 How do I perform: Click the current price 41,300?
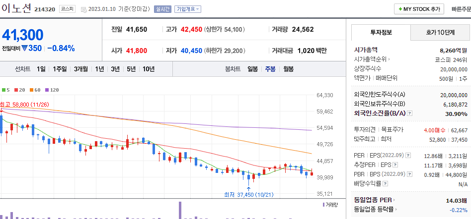click(23, 35)
